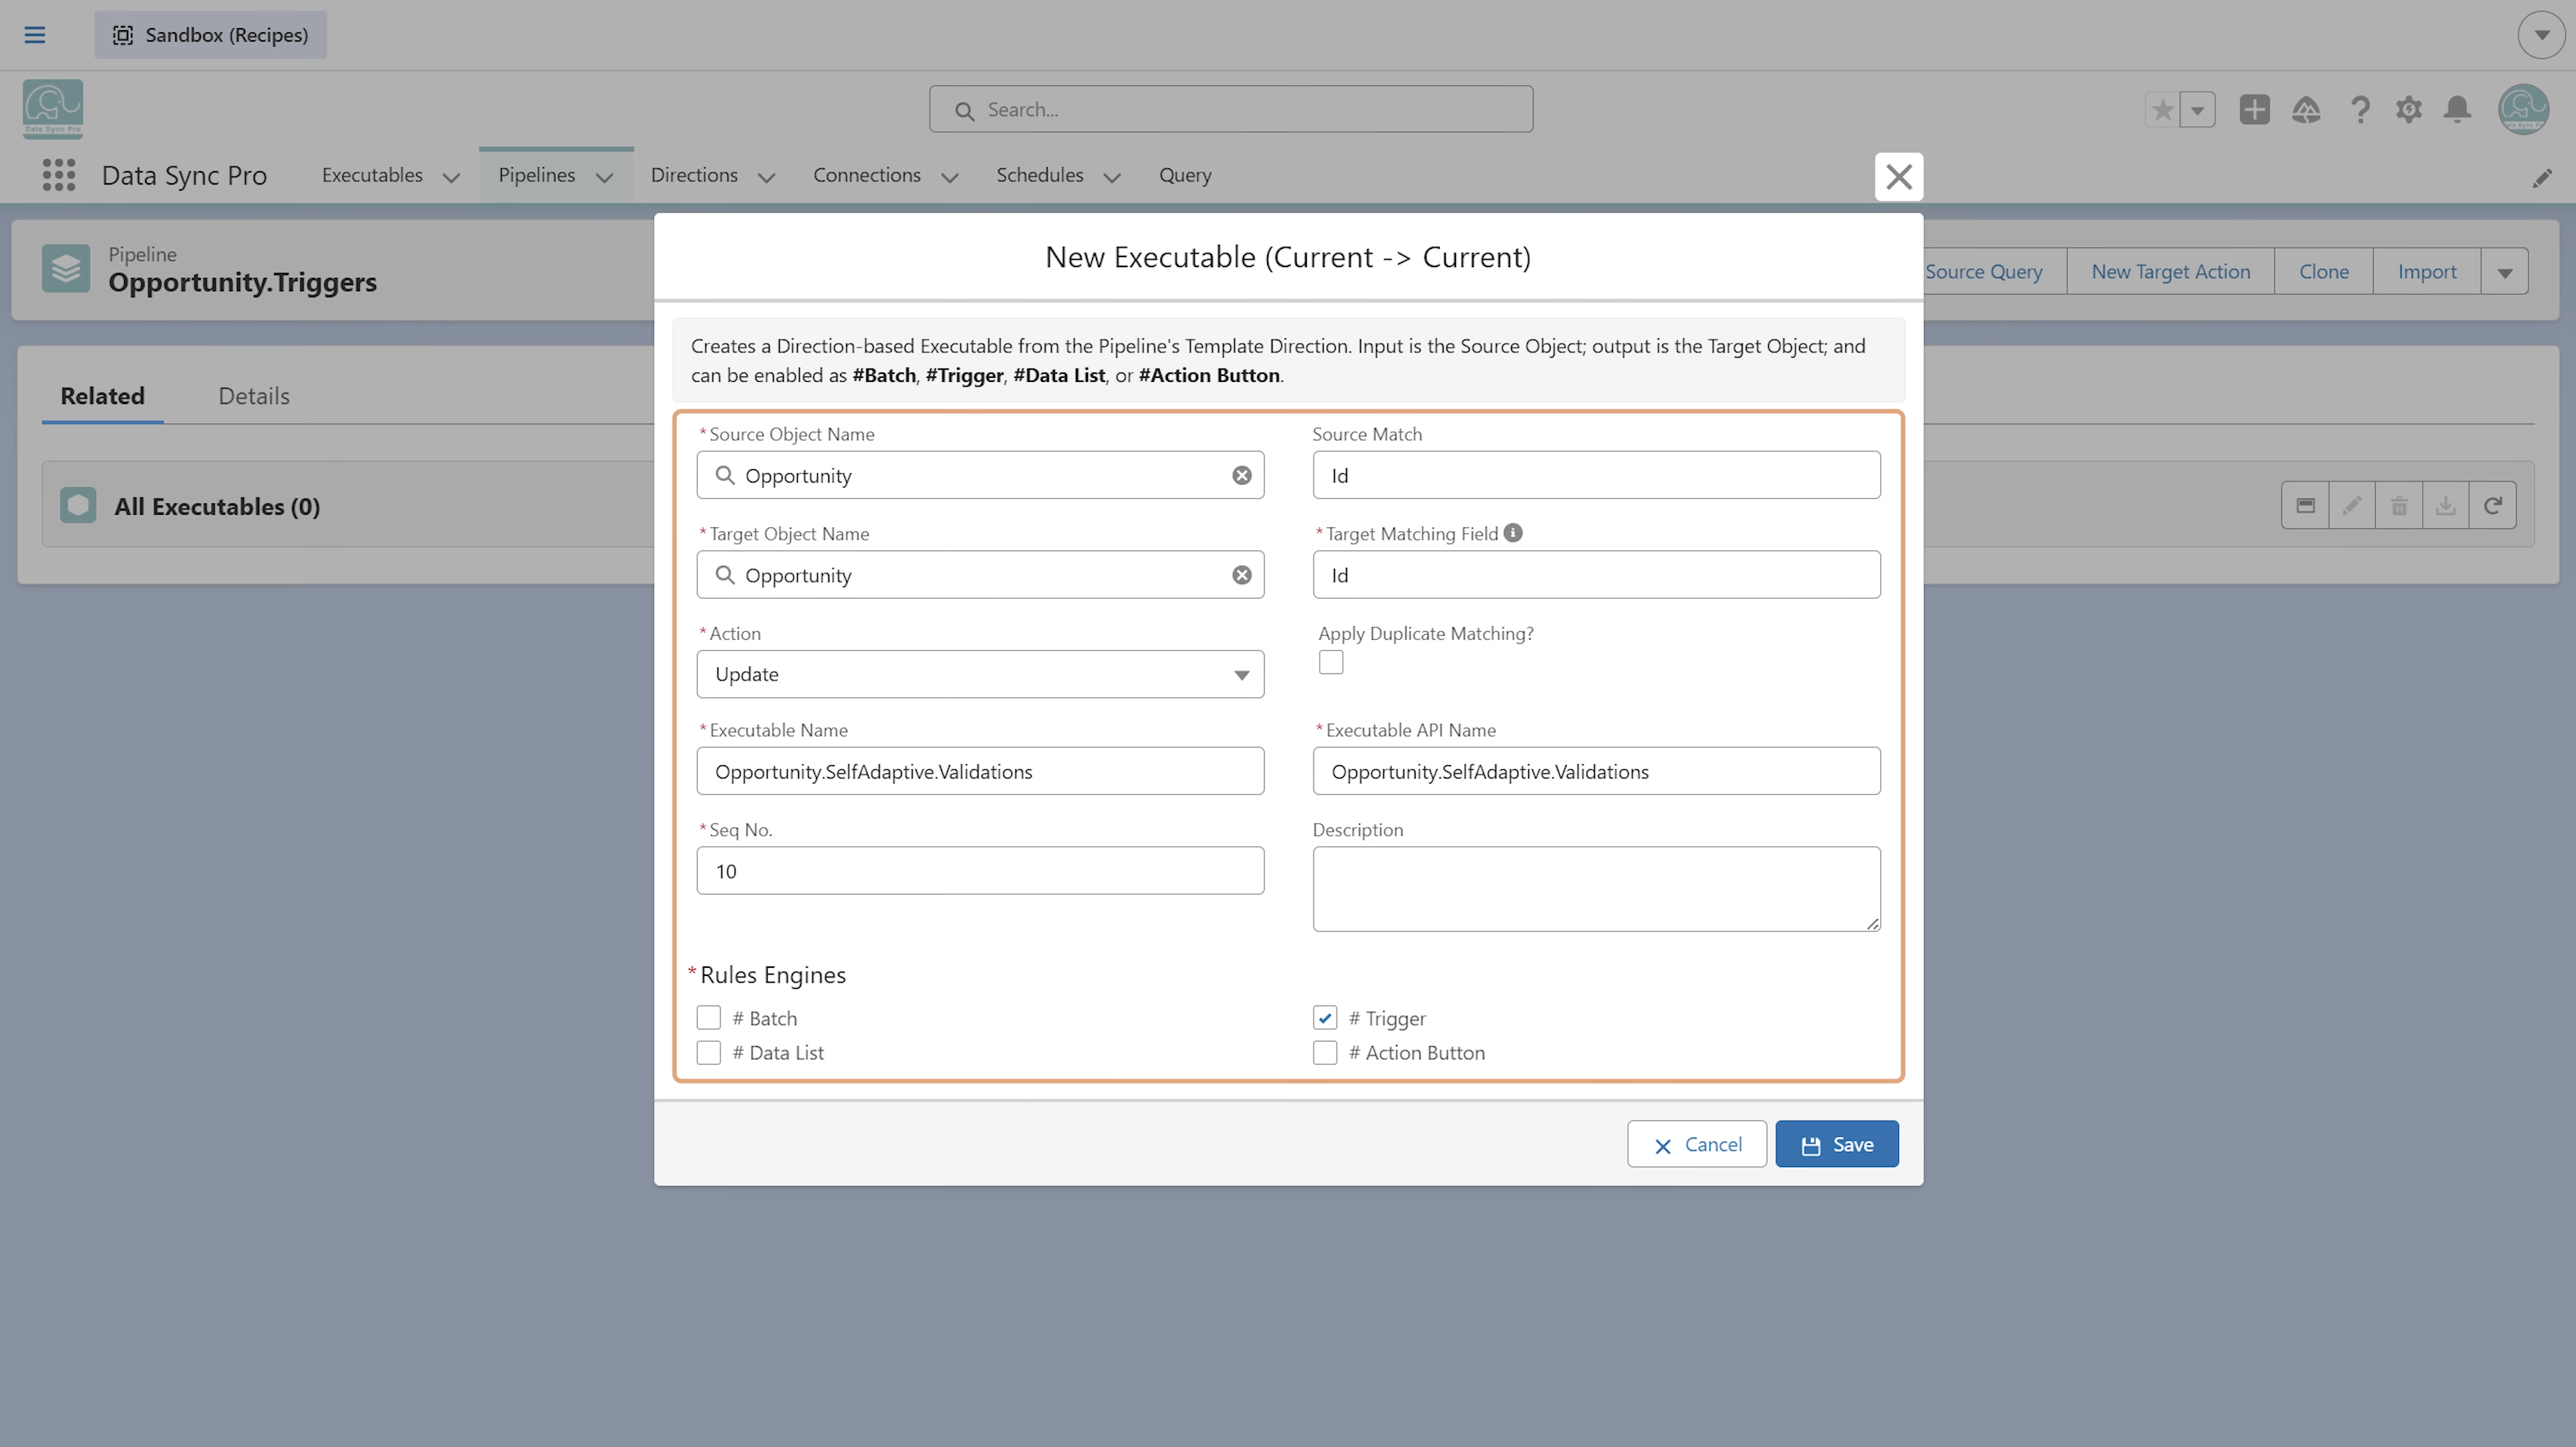
Task: Click the Seq No. input field
Action: click(x=980, y=871)
